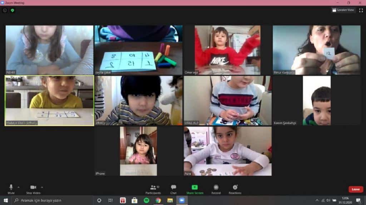Stop Video using the camera button

(33, 188)
